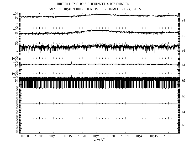Click the h1 spike near 10:49
The image size is (189, 144).
coord(166,63)
